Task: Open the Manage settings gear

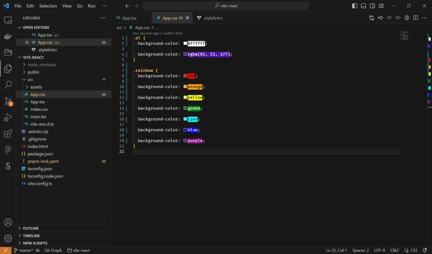Action: [x=8, y=238]
